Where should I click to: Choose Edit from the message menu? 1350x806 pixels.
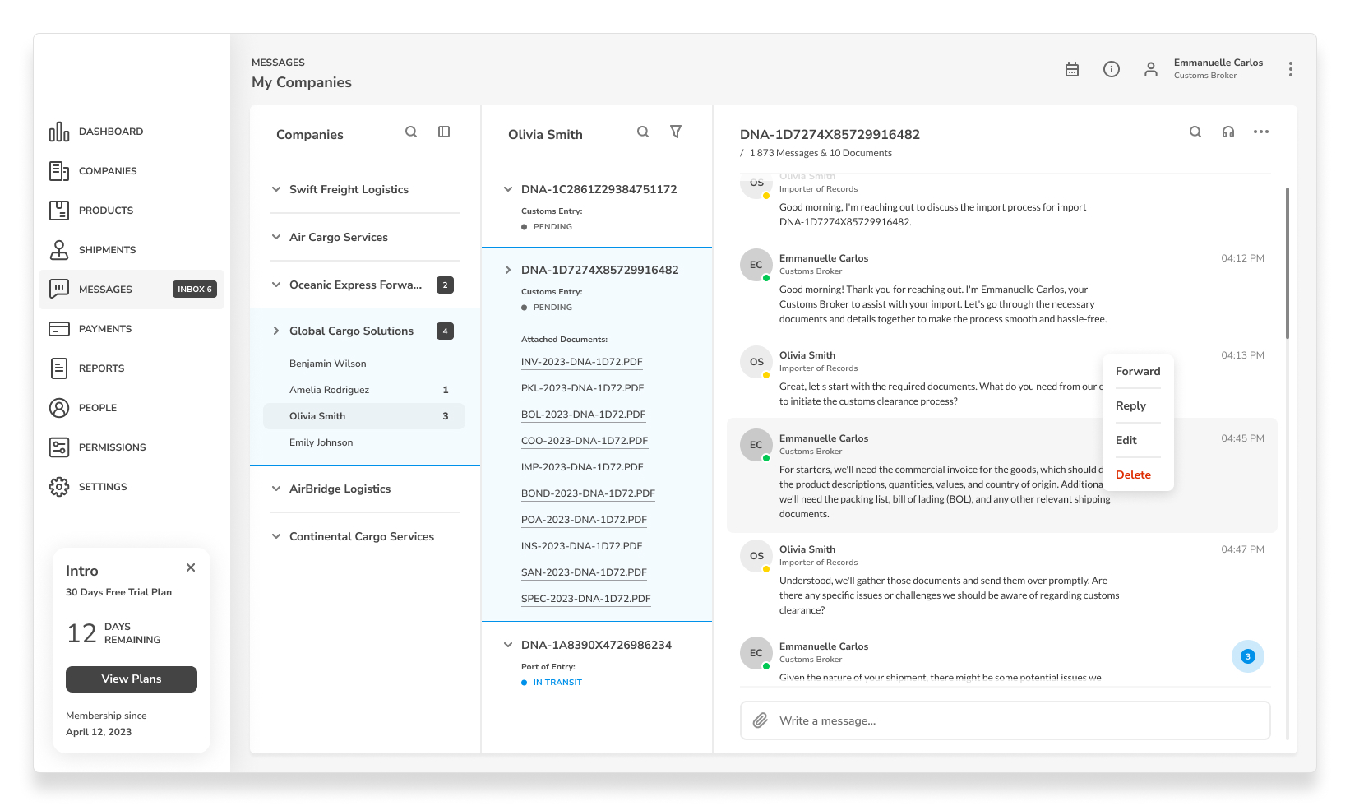pyautogui.click(x=1126, y=441)
